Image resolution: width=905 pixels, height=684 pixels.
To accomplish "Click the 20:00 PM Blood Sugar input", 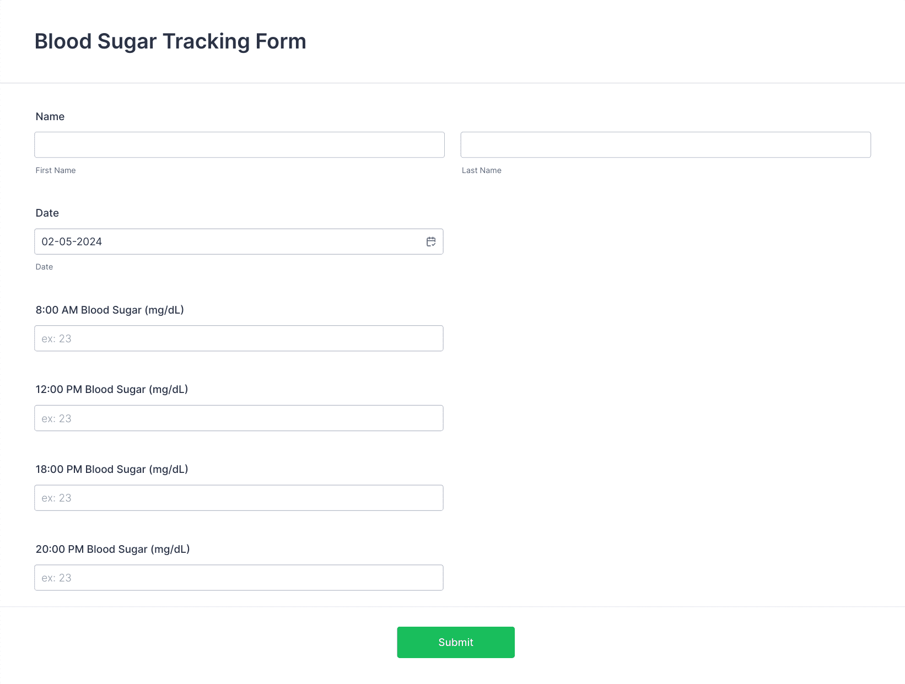I will click(239, 578).
